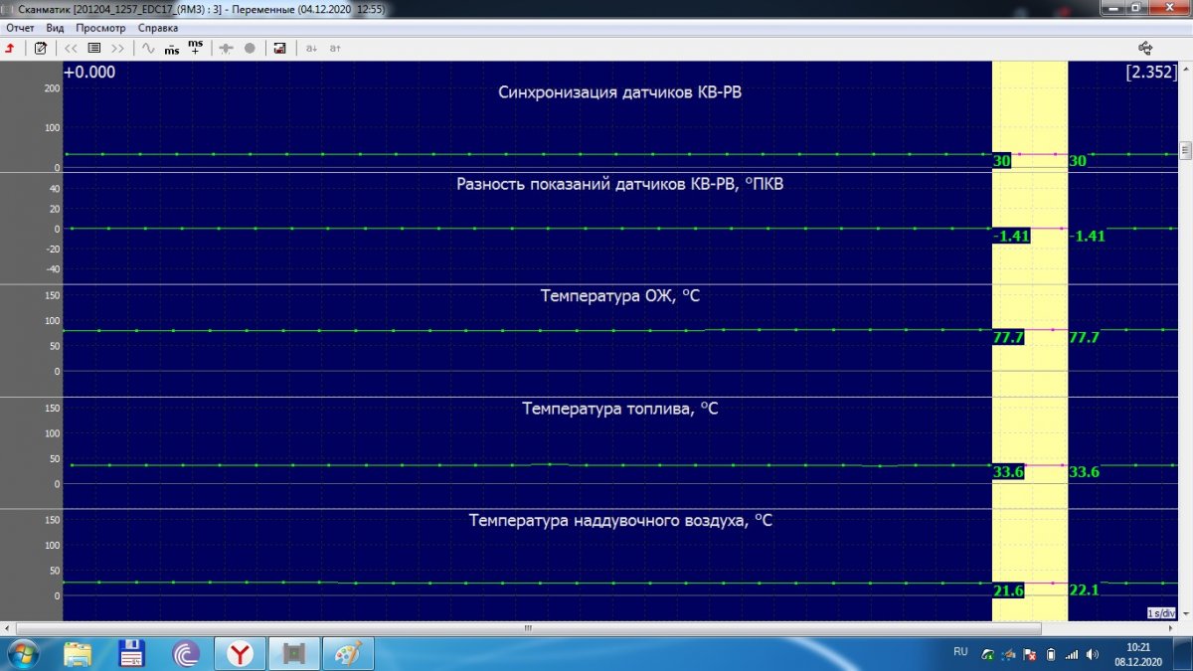The image size is (1193, 671).
Task: Open Yandex browser from the taskbar
Action: [x=240, y=653]
